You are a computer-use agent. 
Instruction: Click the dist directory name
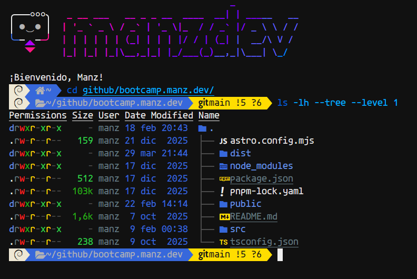[241, 154]
